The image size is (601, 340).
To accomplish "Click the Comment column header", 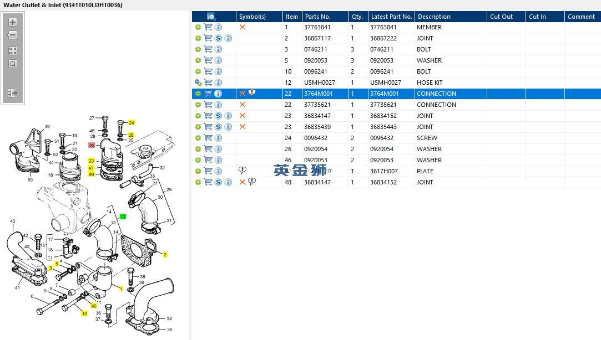I will coord(583,17).
